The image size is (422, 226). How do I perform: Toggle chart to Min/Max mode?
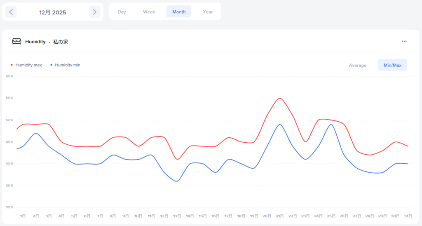point(392,65)
